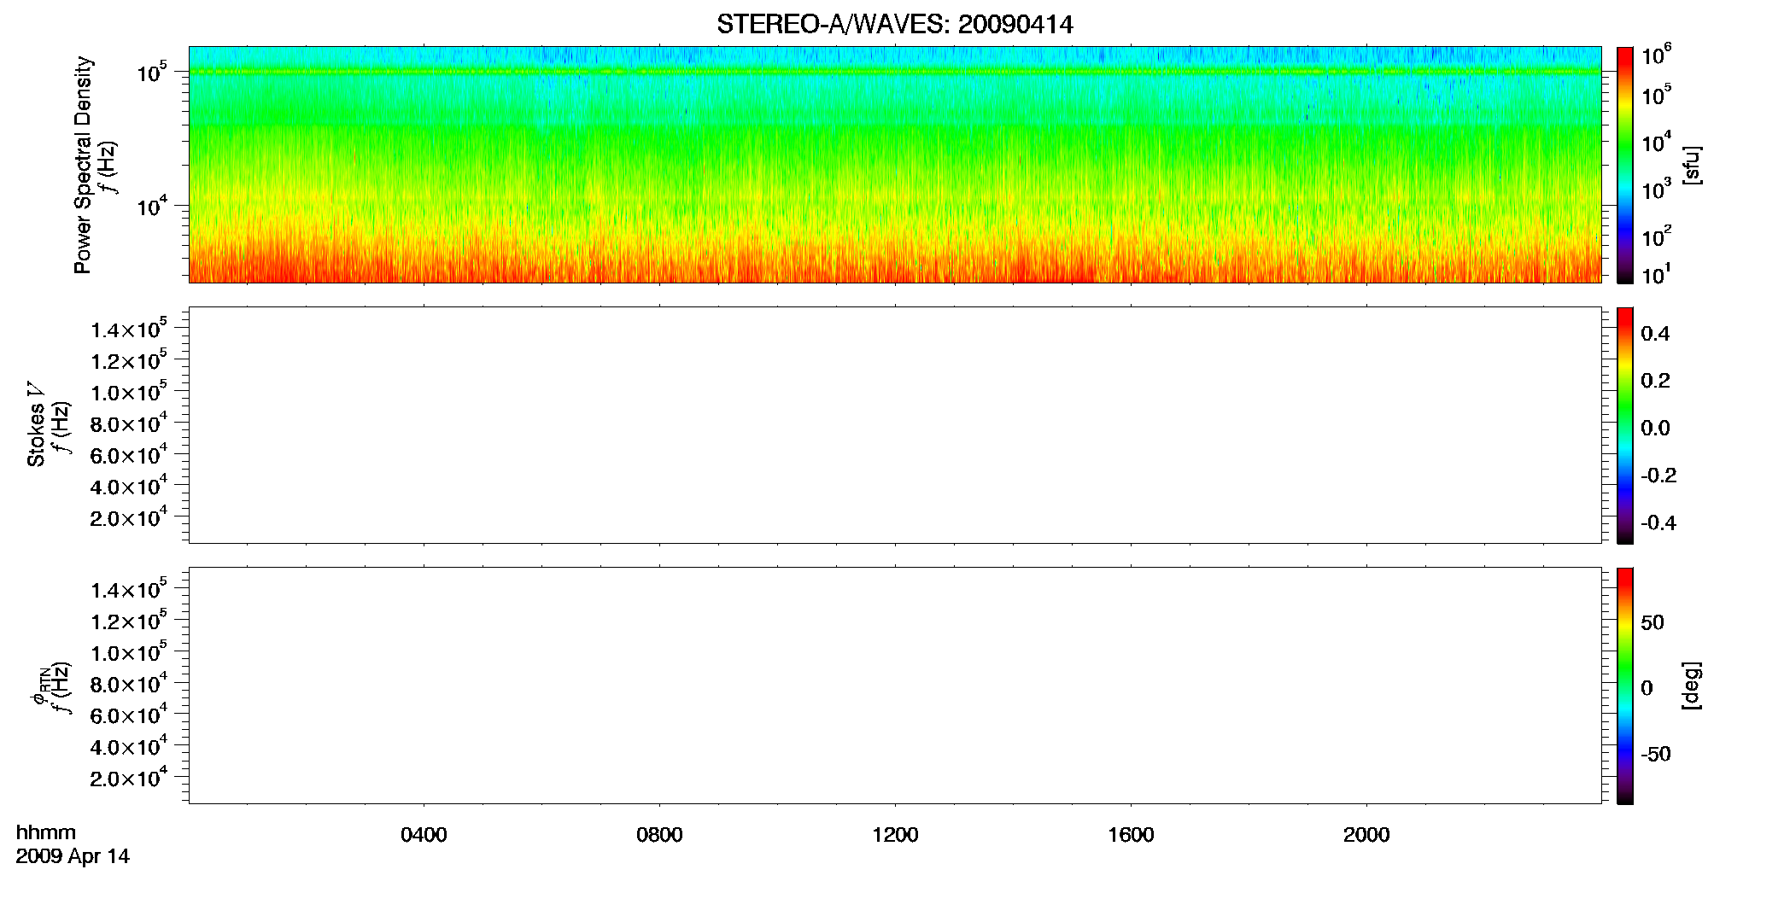Click the phi RTN degree color bar

click(x=1624, y=686)
